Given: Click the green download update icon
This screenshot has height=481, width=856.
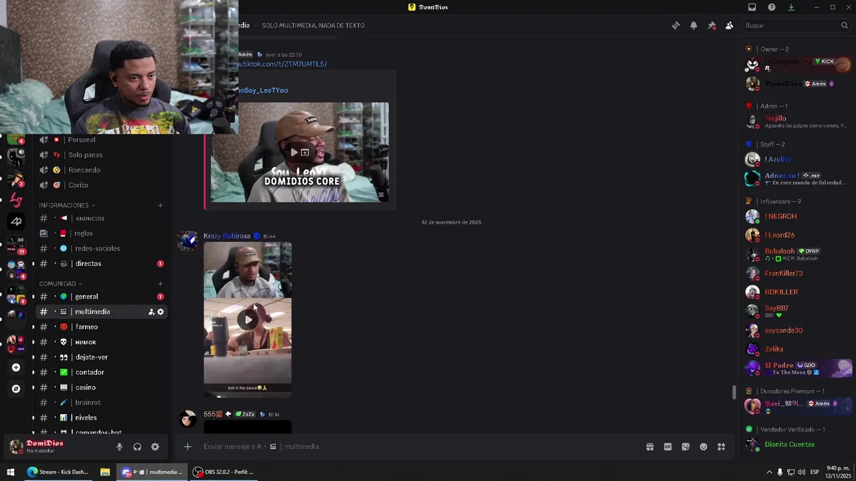Looking at the screenshot, I should pyautogui.click(x=791, y=7).
